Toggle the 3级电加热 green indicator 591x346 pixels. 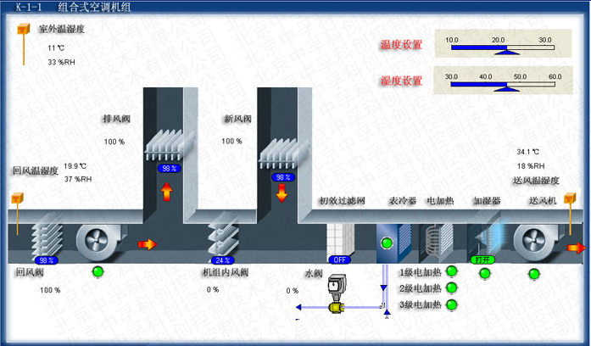pos(452,304)
